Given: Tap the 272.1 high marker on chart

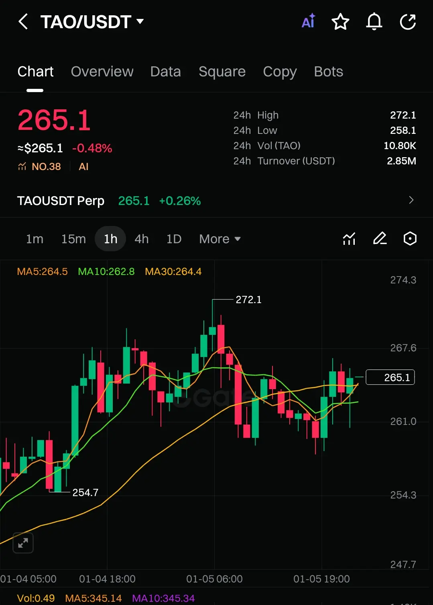Looking at the screenshot, I should pyautogui.click(x=248, y=299).
